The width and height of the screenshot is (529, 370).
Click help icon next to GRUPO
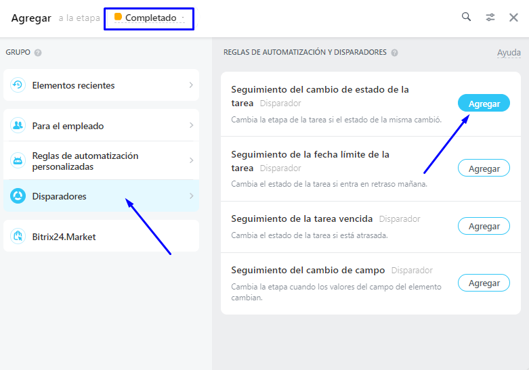click(x=38, y=53)
